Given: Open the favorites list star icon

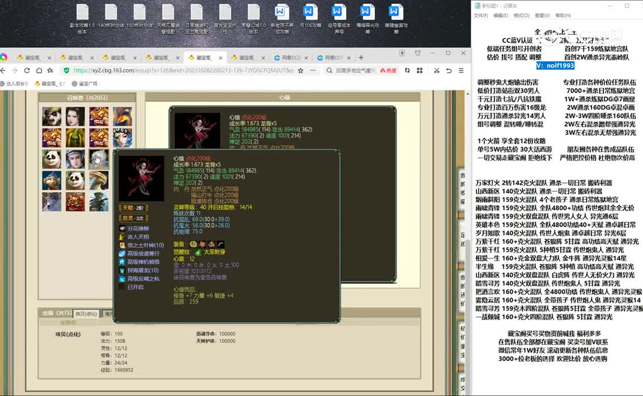Looking at the screenshot, I should pos(50,70).
